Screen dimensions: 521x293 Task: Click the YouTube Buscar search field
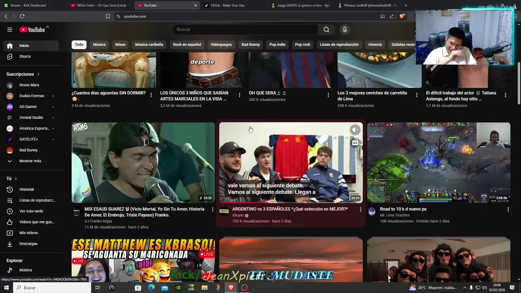[245, 29]
